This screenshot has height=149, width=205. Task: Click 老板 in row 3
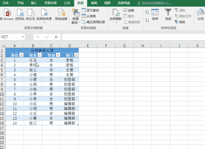pos(70,60)
